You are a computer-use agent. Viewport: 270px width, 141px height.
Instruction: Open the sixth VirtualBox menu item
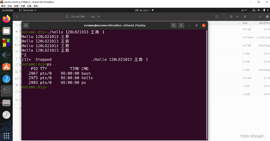point(36,6)
